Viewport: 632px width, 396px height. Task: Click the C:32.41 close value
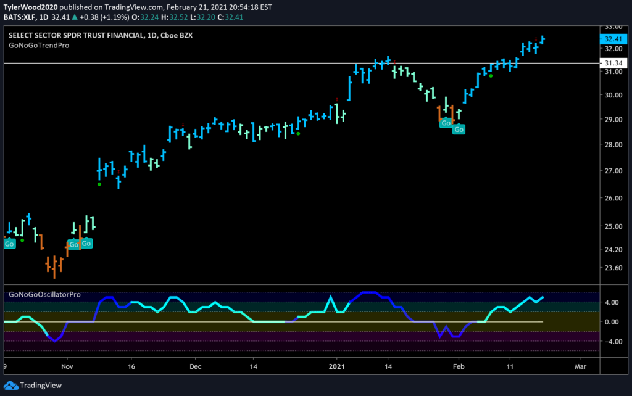[x=230, y=17]
